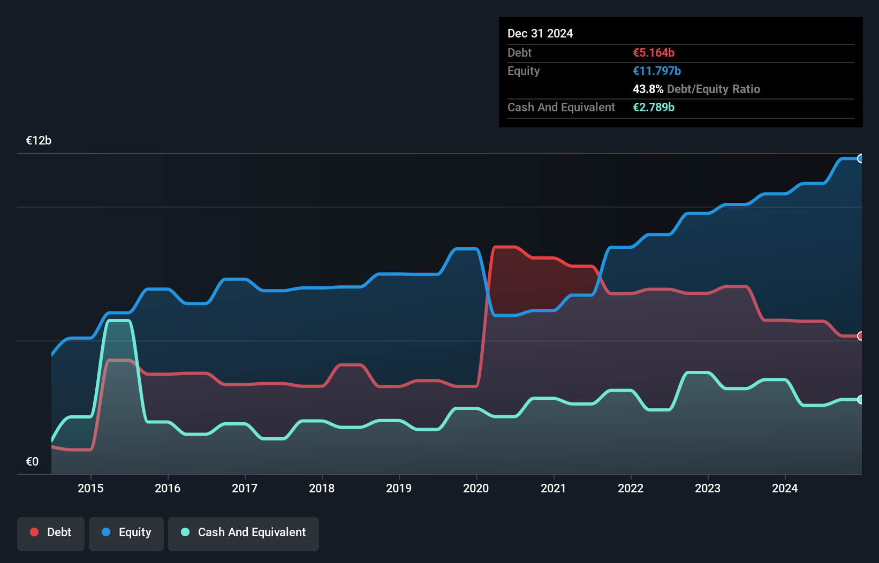Click the €5.164b debt value
This screenshot has height=563, width=879.
tap(654, 52)
